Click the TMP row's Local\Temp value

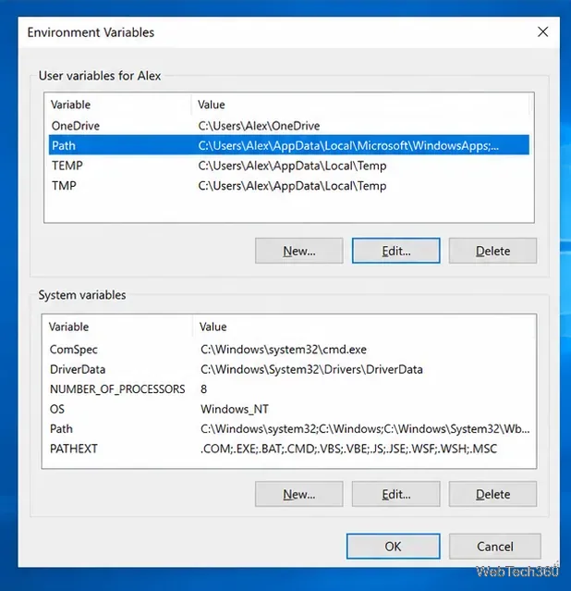[x=292, y=186]
